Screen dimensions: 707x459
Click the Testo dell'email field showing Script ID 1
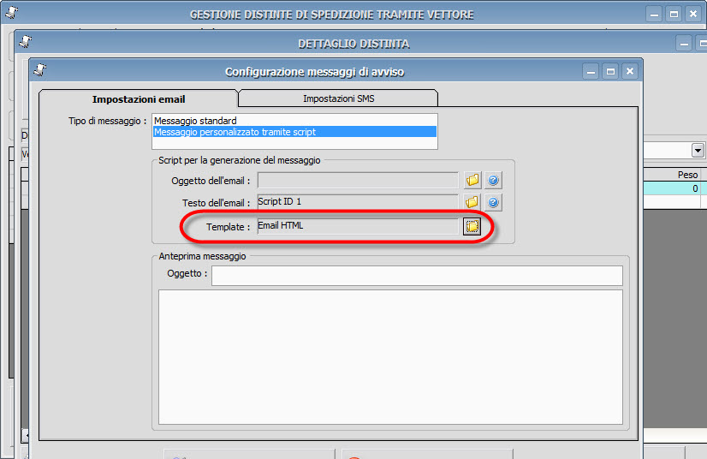tap(358, 202)
